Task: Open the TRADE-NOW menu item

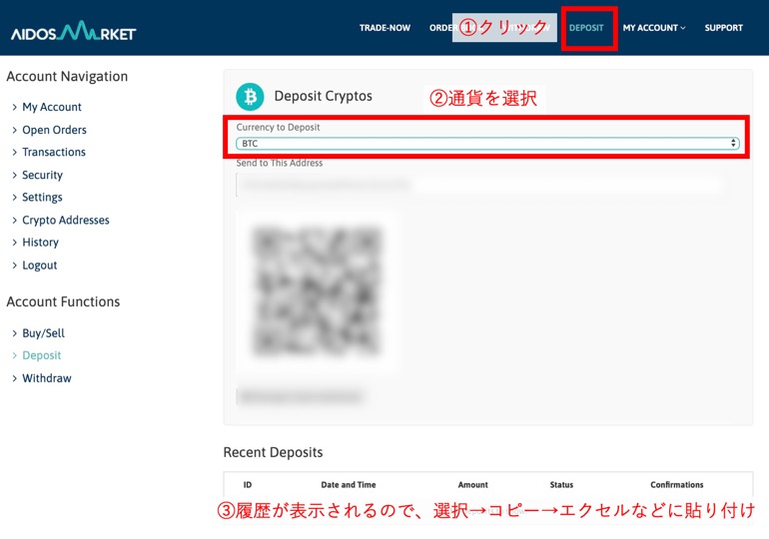Action: (x=384, y=28)
